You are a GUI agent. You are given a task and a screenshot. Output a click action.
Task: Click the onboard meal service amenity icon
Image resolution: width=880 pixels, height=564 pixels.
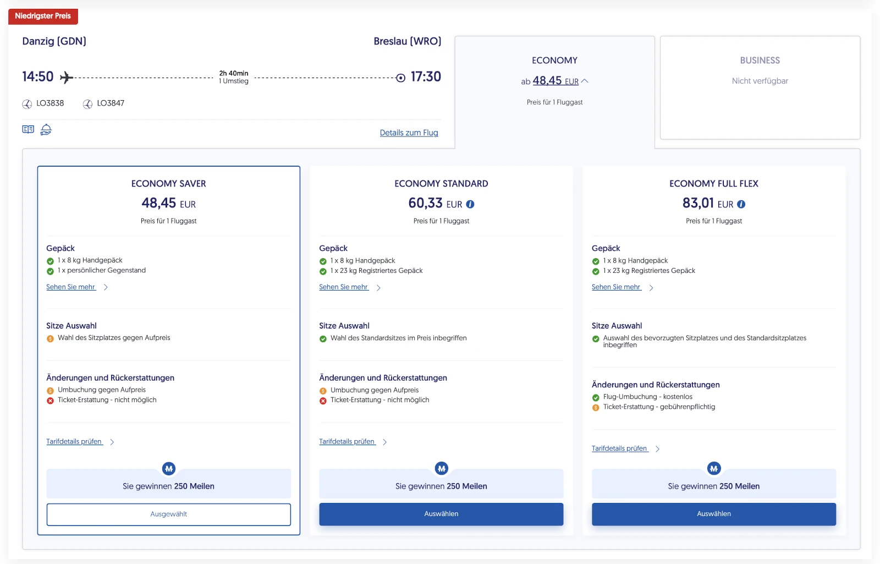click(x=46, y=130)
